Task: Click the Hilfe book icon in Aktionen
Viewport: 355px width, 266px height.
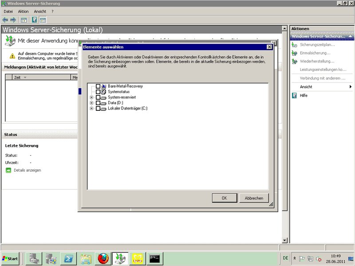Action: (x=294, y=95)
